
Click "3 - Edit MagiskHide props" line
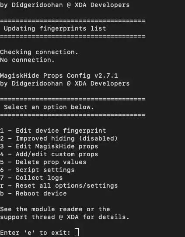pos(49,147)
